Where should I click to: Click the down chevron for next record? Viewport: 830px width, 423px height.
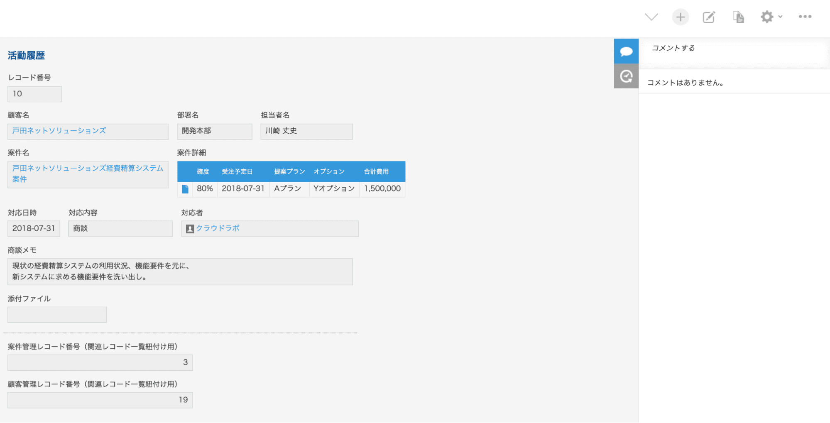coord(651,17)
